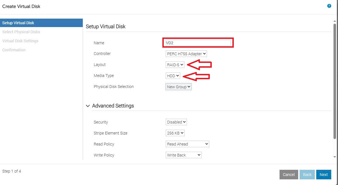Click the scrollbar down arrow

335,157
